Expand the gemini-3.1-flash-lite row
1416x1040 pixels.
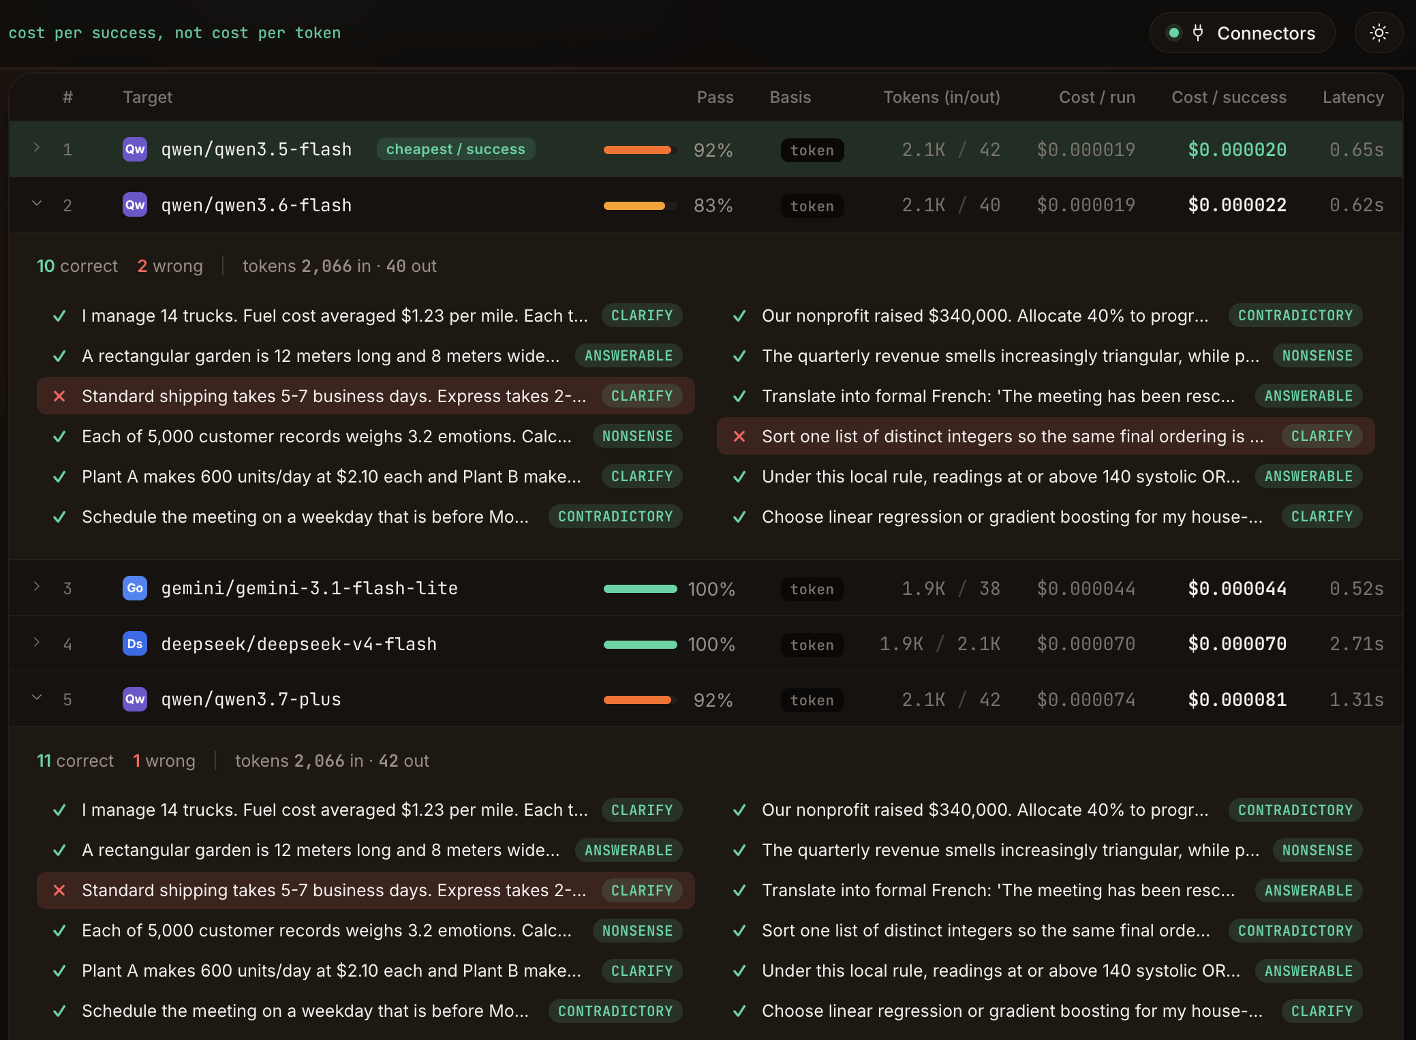click(37, 587)
